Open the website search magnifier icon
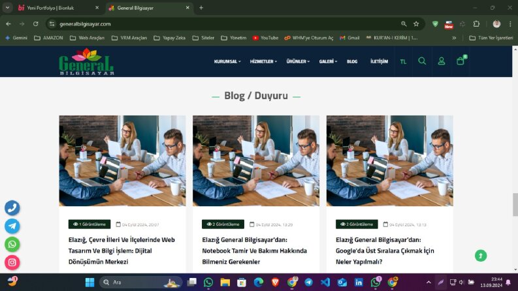 coord(422,61)
